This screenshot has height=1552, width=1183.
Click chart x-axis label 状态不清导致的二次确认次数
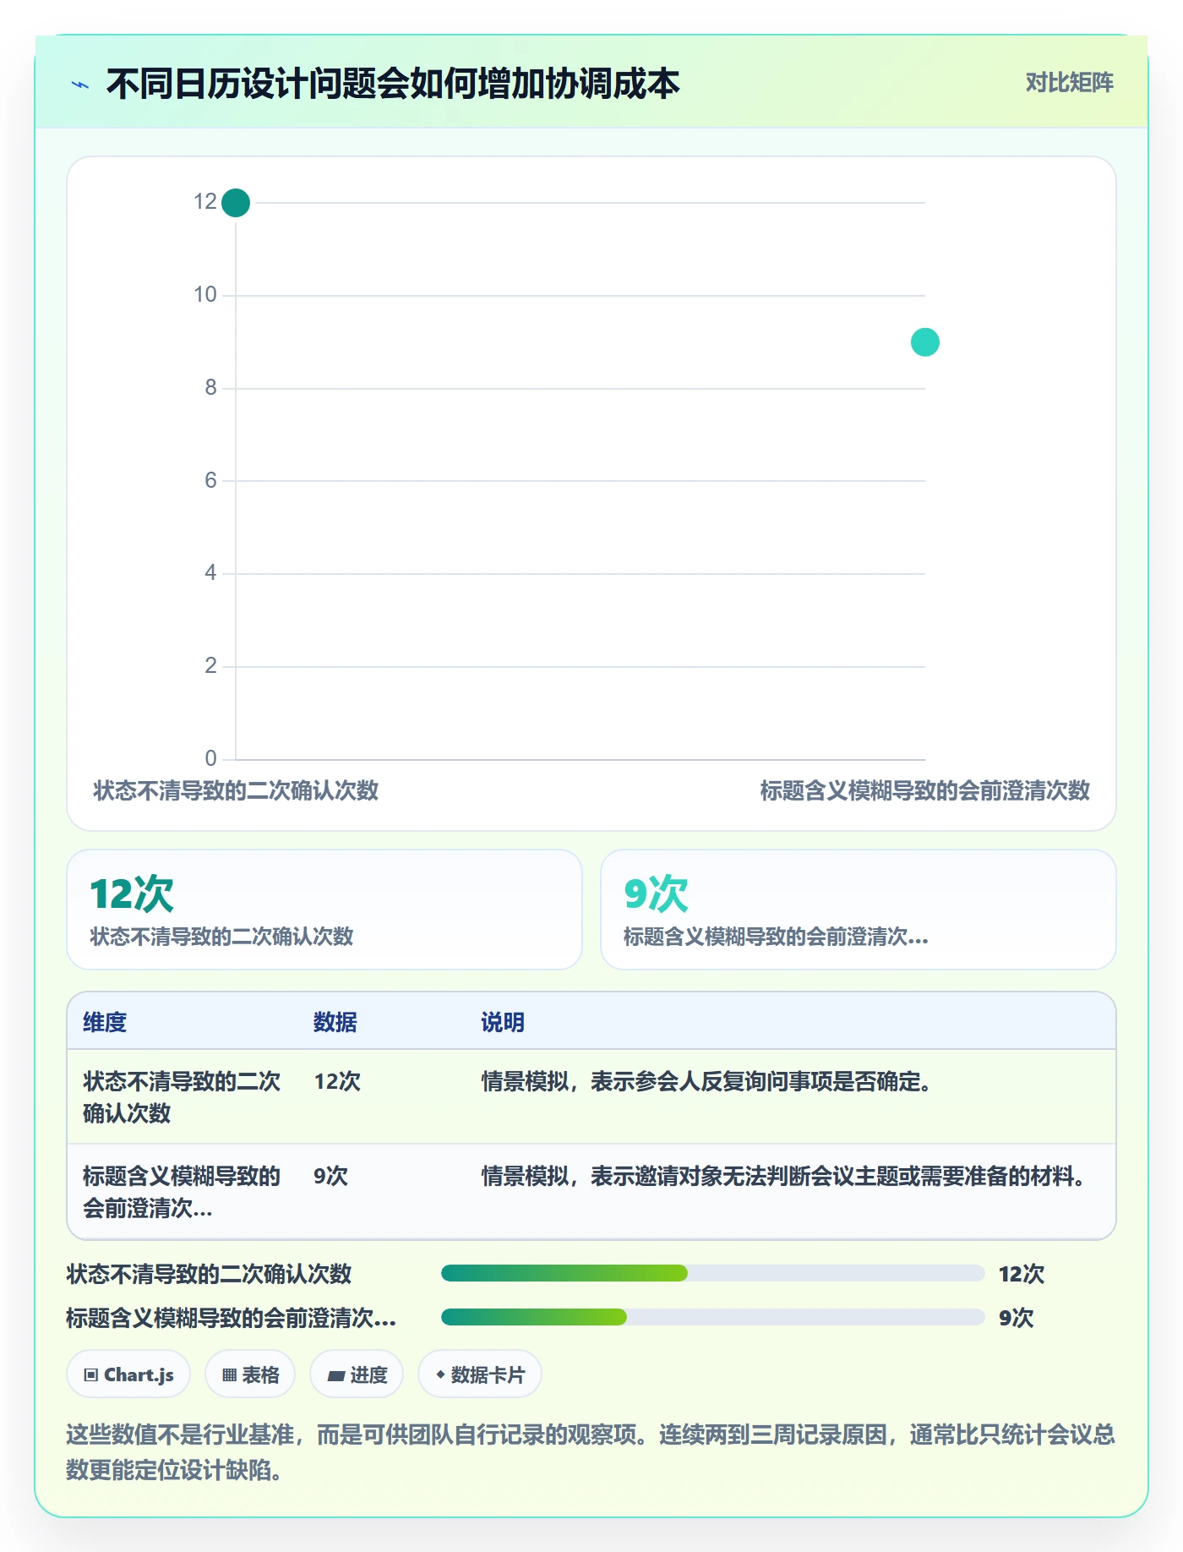[236, 790]
